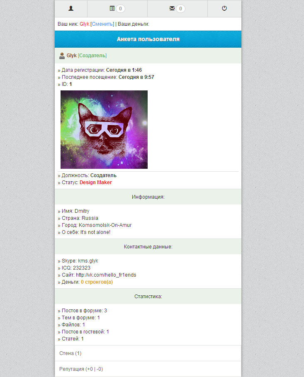The image size is (304, 377).
Task: Click the mail counter badge showing 0
Action: pyautogui.click(x=180, y=9)
